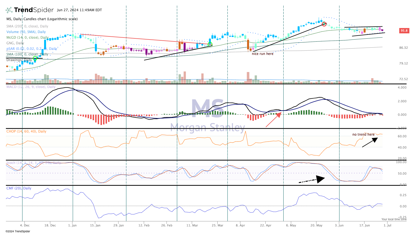Select the 'SMA (100, 0, close), Daily' legend entry
The height and width of the screenshot is (234, 415).
[27, 54]
